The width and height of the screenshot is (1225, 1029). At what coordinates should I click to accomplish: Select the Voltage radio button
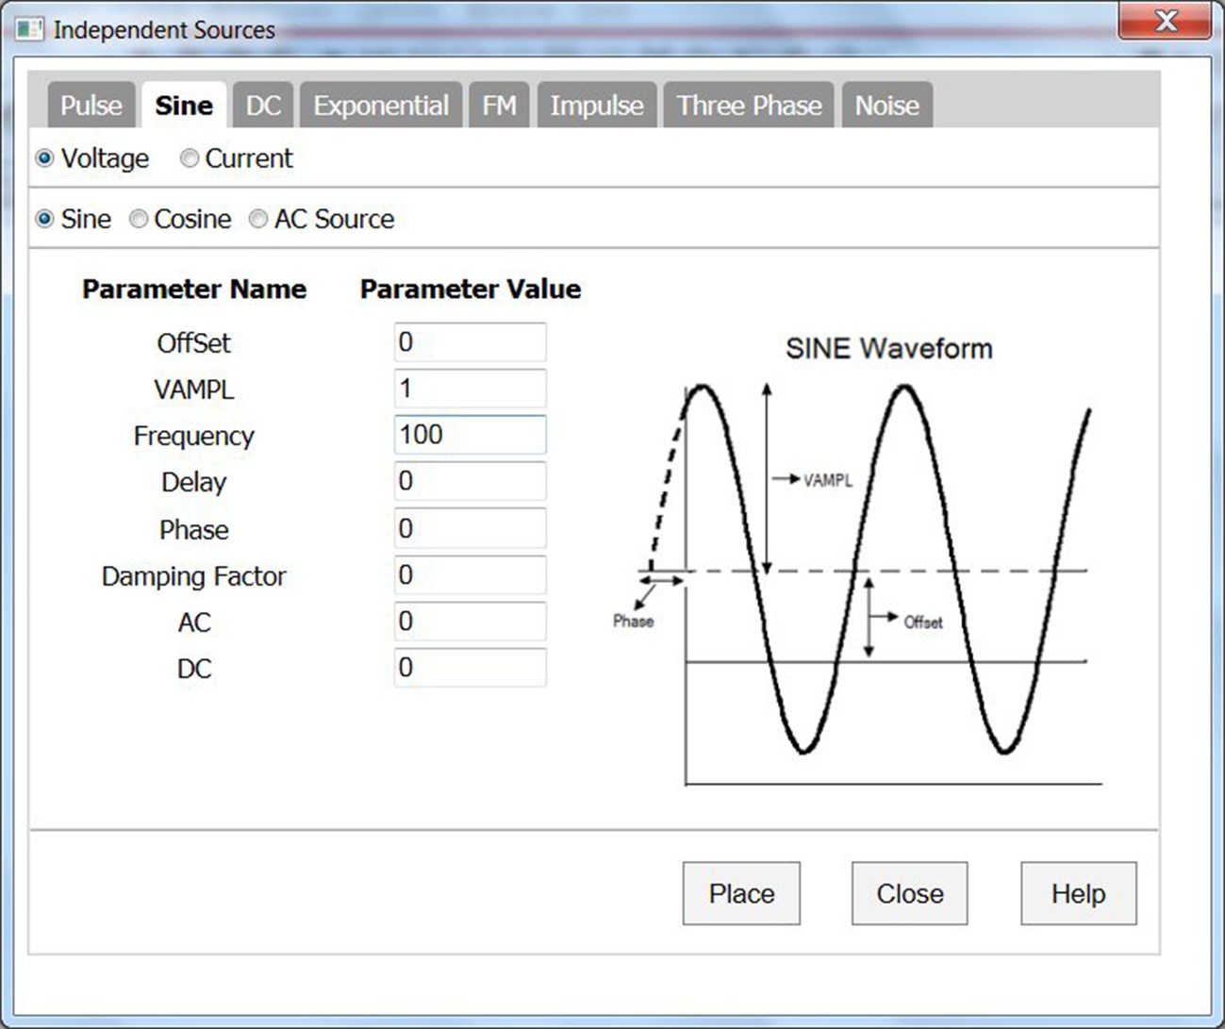tap(44, 158)
